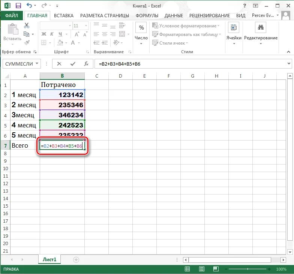Undo the last action
This screenshot has height=274, width=294.
(x=29, y=5)
